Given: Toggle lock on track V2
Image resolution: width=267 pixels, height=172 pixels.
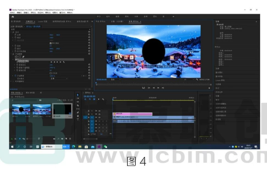Looking at the screenshot, I should pos(89,114).
